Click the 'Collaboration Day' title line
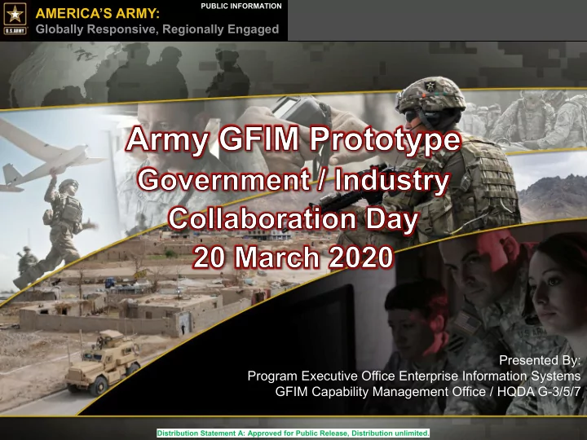Screen dimensions: 587x440 pos(293,219)
